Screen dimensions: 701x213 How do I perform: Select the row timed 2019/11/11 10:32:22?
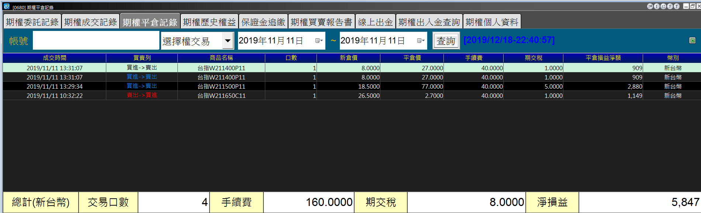click(x=352, y=95)
